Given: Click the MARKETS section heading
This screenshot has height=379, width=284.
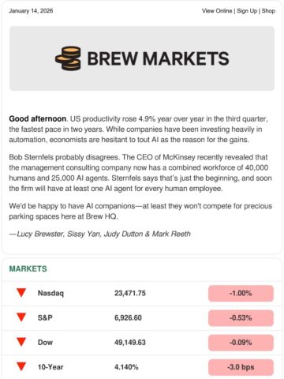Looking at the screenshot, I should [x=28, y=268].
